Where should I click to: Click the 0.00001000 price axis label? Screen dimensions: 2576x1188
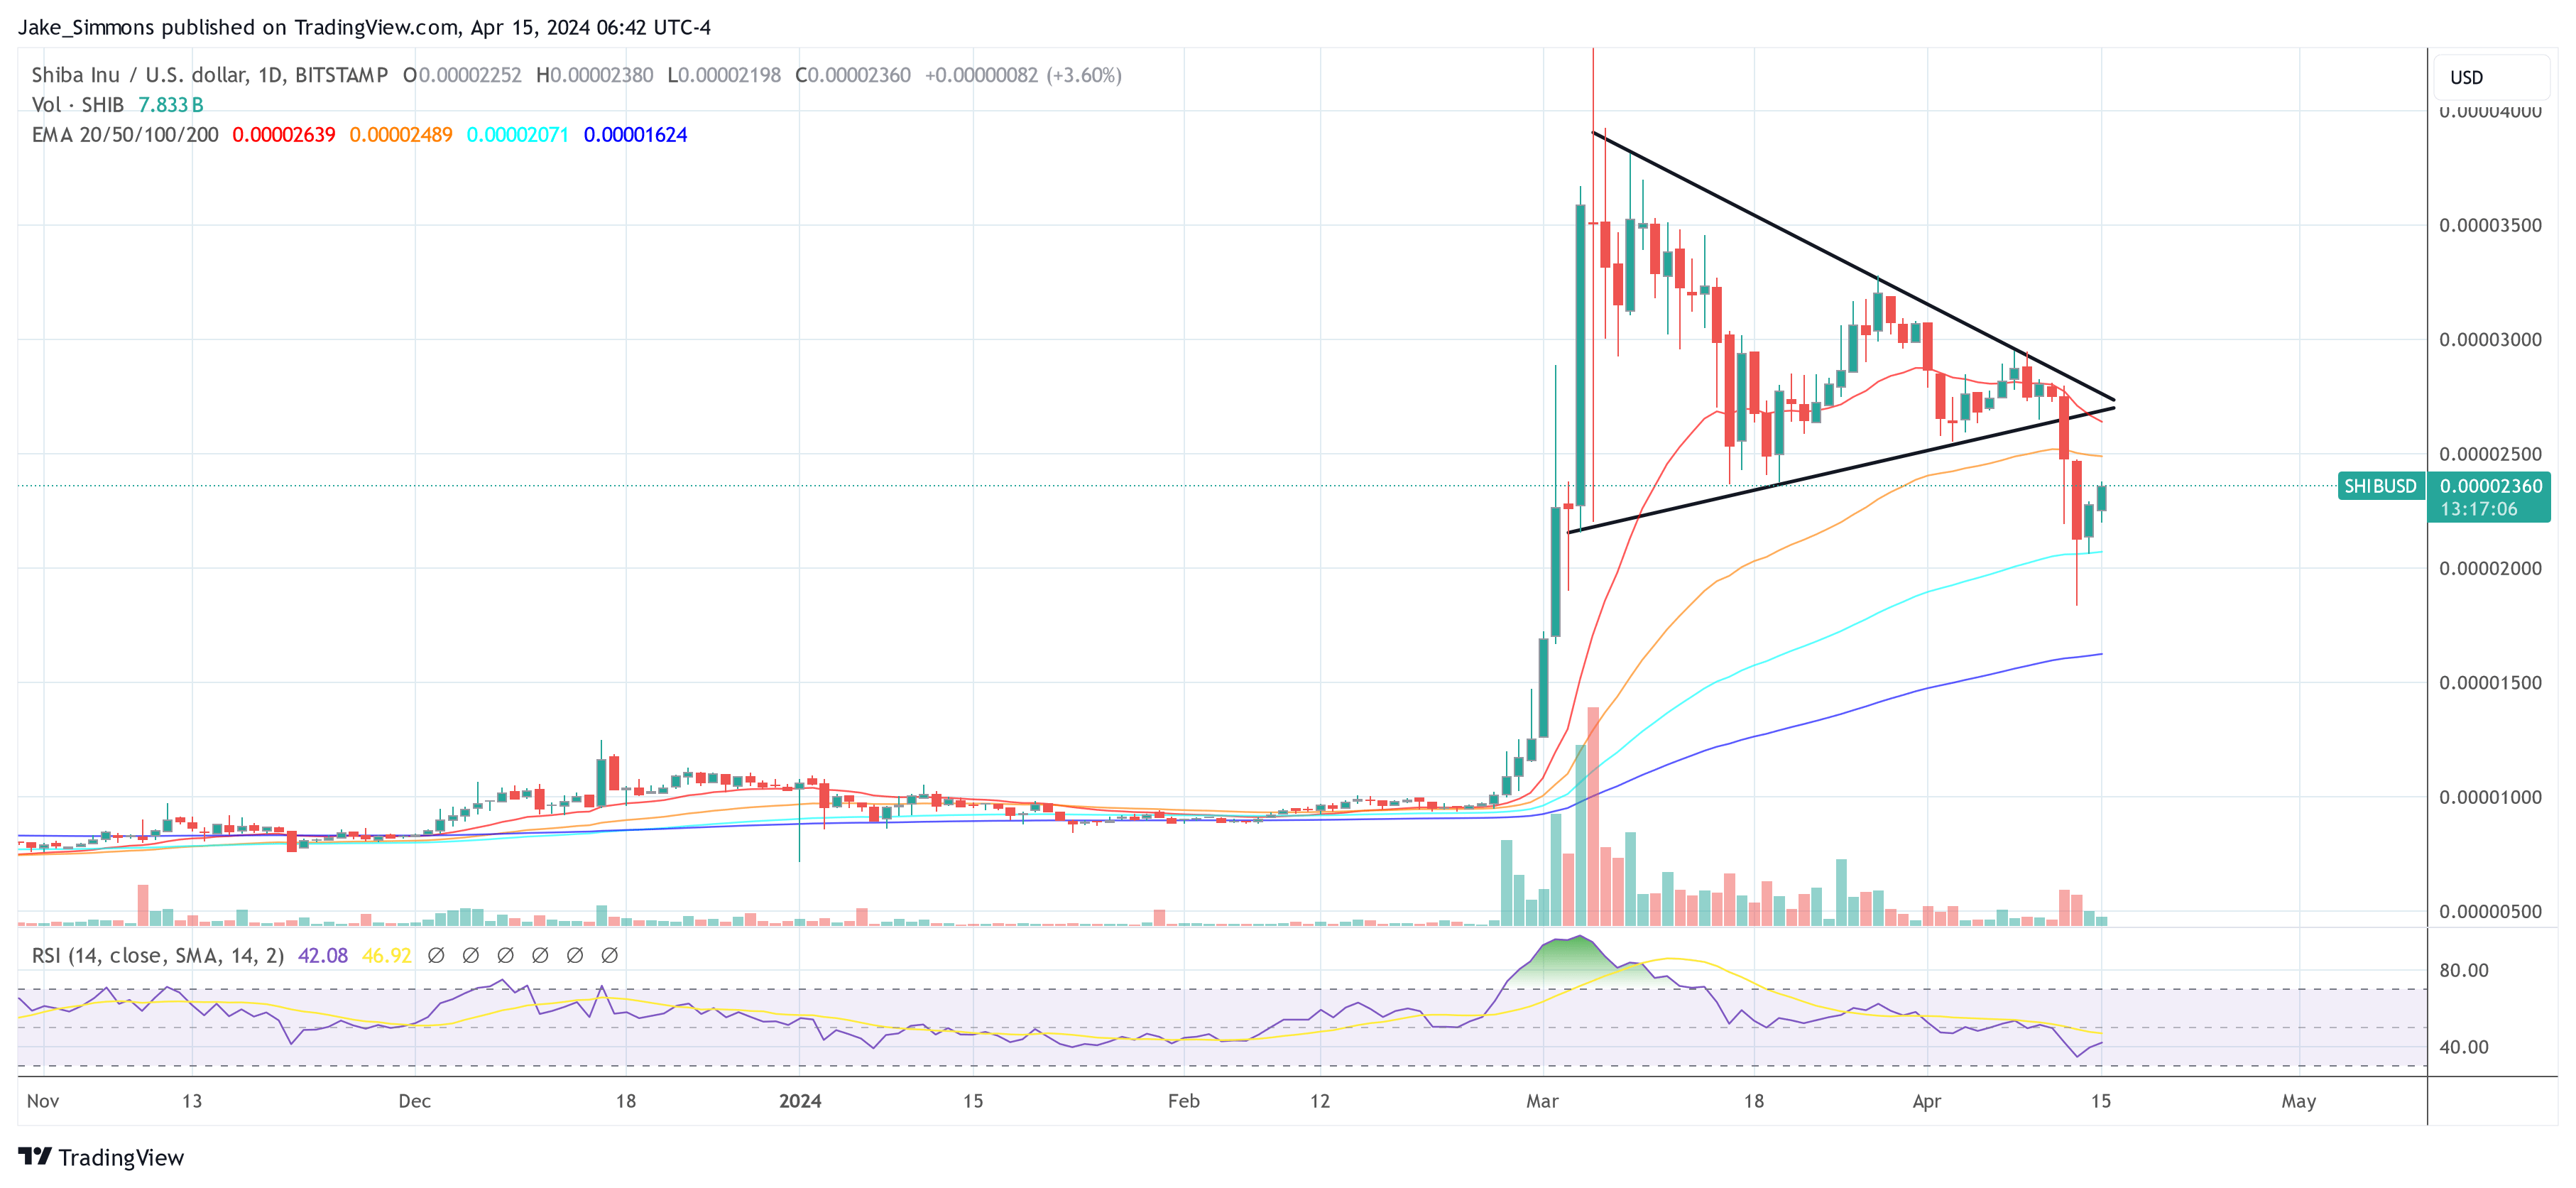pos(2490,797)
